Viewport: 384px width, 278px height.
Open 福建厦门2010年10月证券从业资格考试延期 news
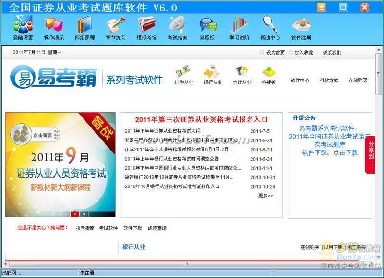tap(179, 177)
